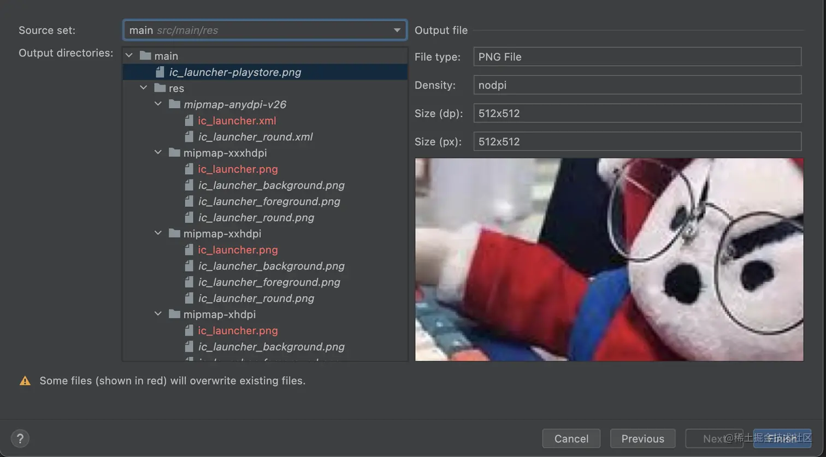Select ic_launcher-playstore.png in the tree
The width and height of the screenshot is (826, 457).
pyautogui.click(x=235, y=72)
